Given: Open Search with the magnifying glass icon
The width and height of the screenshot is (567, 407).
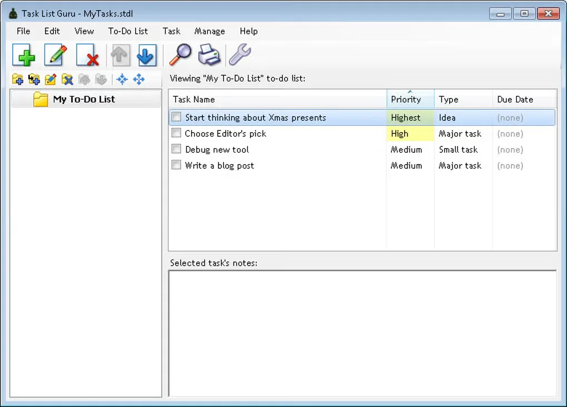Looking at the screenshot, I should [x=180, y=54].
